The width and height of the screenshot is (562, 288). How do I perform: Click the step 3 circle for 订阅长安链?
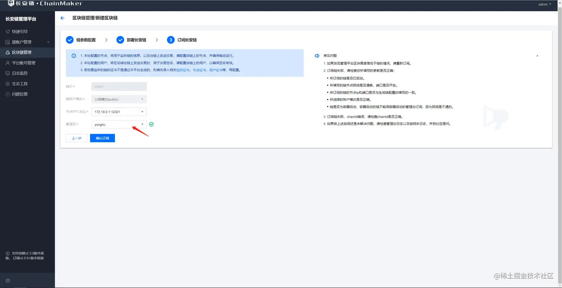coord(171,40)
